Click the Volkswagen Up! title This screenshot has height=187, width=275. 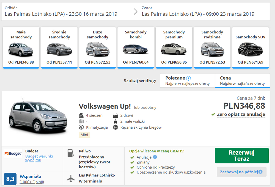coord(105,106)
